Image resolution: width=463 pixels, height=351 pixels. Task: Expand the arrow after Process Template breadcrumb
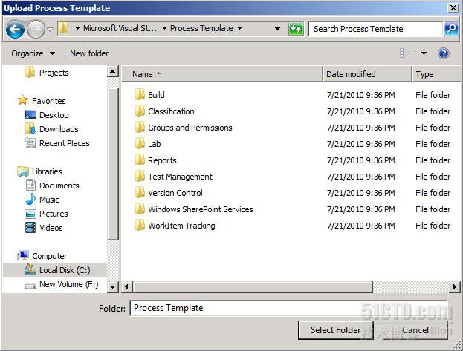[x=239, y=29]
